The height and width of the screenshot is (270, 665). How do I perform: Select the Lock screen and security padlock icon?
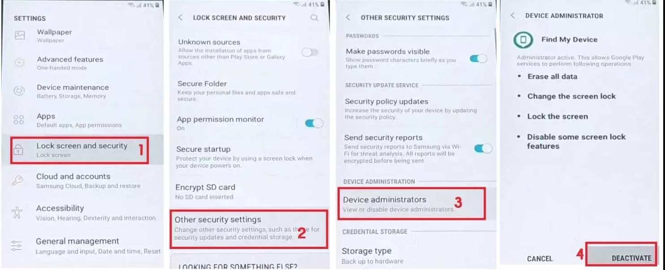[19, 149]
